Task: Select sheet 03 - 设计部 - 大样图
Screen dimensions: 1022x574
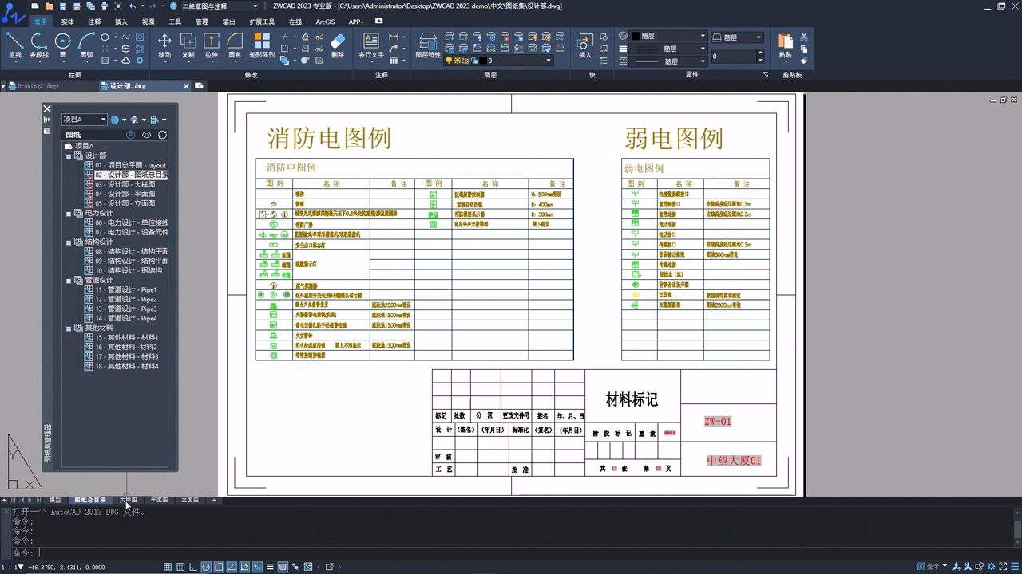Action: tap(125, 184)
